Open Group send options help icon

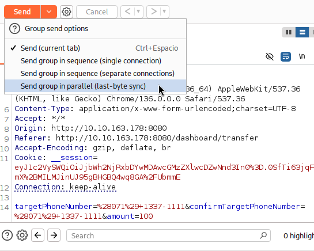(x=14, y=29)
